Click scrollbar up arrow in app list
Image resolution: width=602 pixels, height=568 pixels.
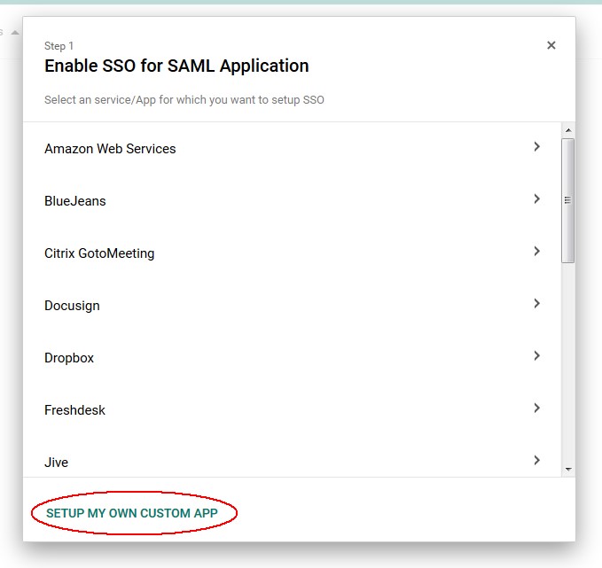[x=568, y=130]
